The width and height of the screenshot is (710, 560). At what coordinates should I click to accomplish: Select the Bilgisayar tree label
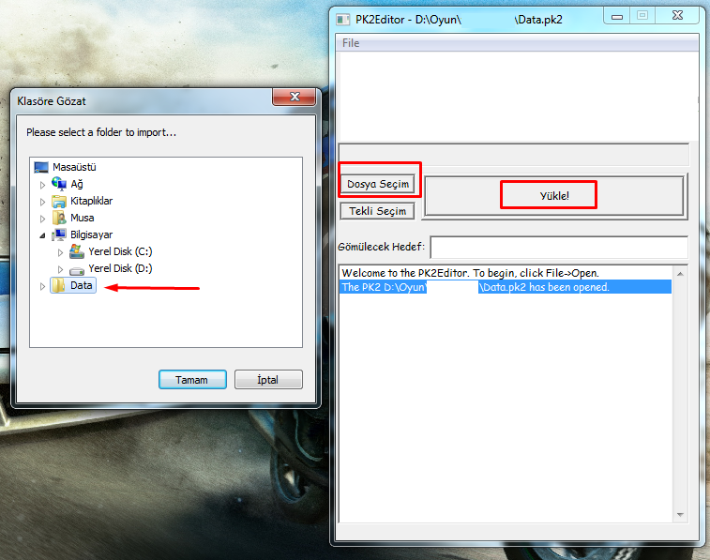point(92,235)
